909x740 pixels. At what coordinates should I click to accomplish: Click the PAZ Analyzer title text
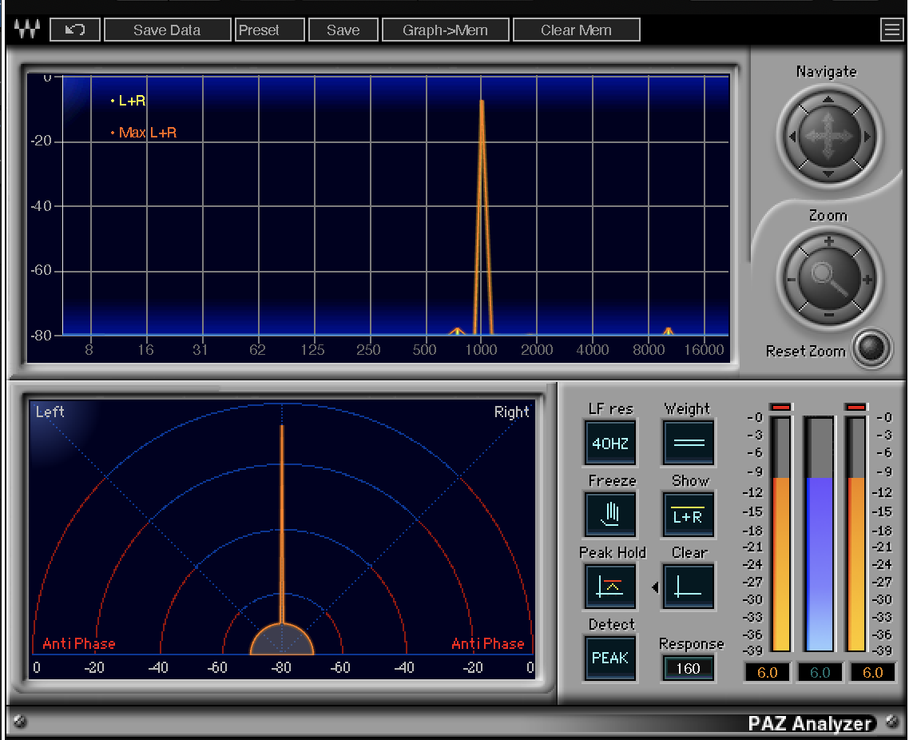pyautogui.click(x=810, y=724)
